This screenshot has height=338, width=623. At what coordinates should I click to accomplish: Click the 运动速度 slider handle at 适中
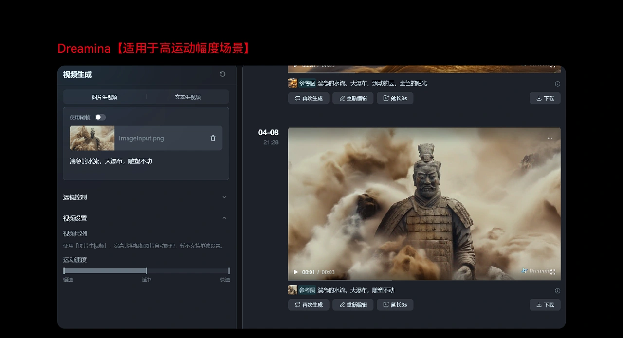pyautogui.click(x=147, y=271)
